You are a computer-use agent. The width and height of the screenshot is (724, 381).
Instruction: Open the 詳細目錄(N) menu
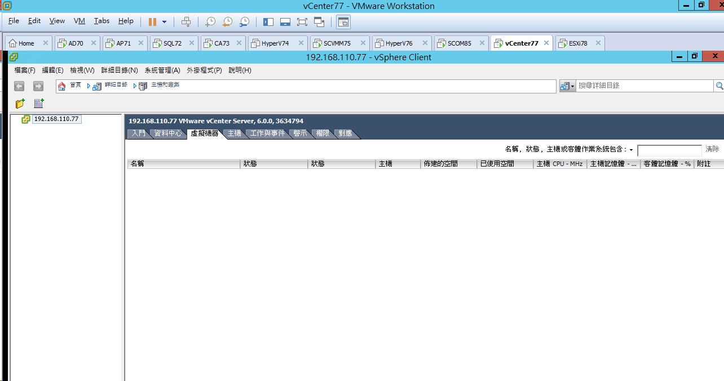point(120,70)
